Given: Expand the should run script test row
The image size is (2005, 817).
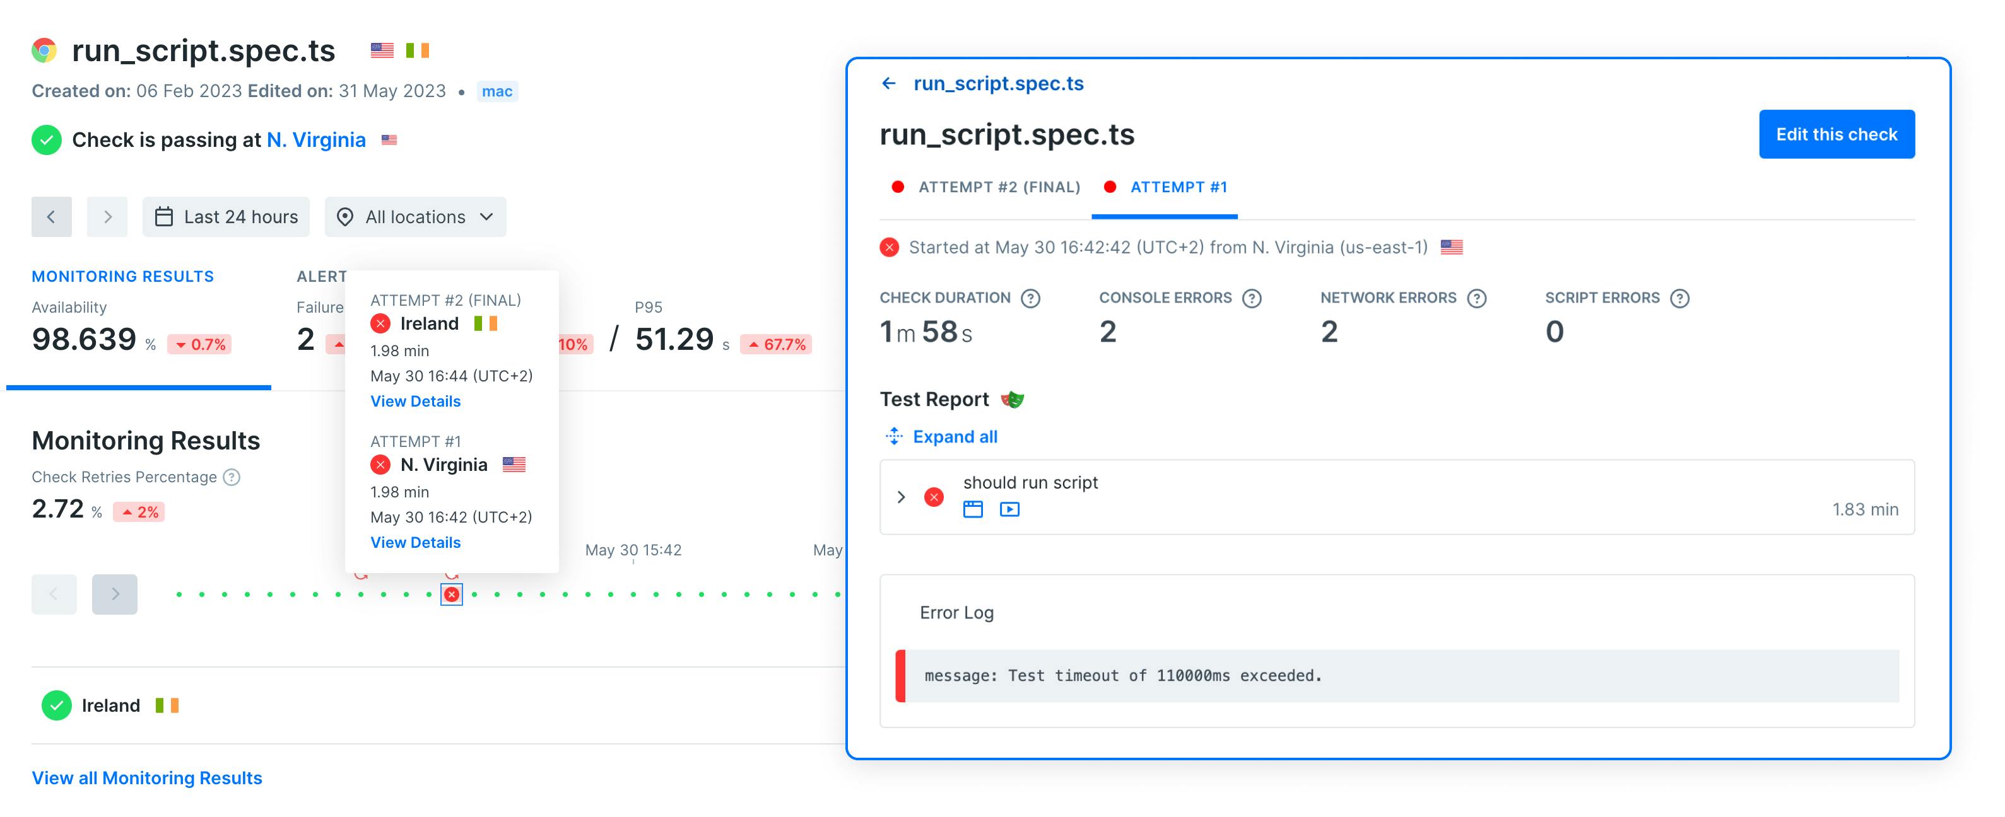Looking at the screenshot, I should click(x=903, y=496).
